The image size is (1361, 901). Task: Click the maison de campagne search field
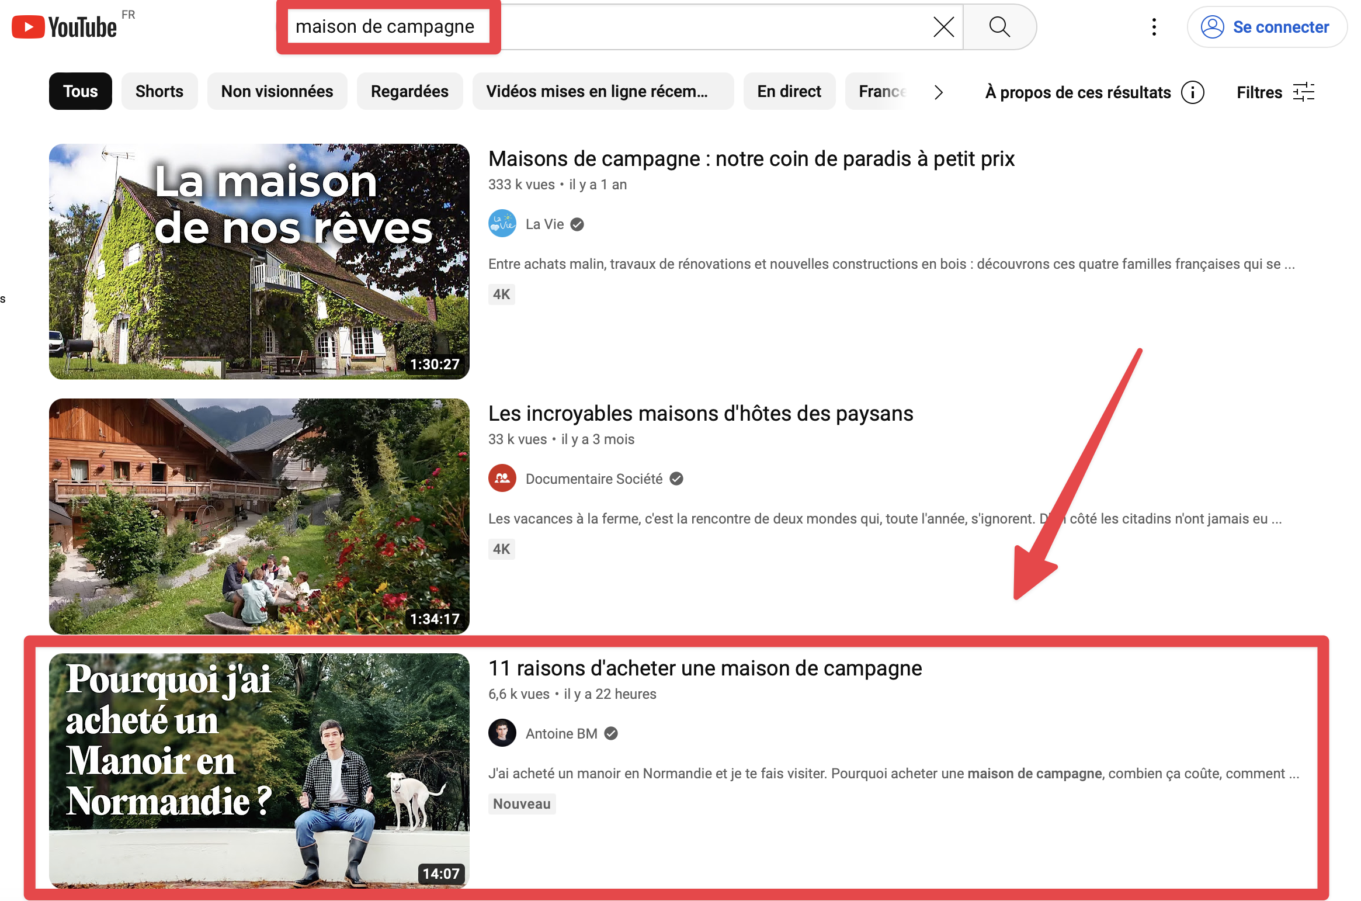coord(613,27)
